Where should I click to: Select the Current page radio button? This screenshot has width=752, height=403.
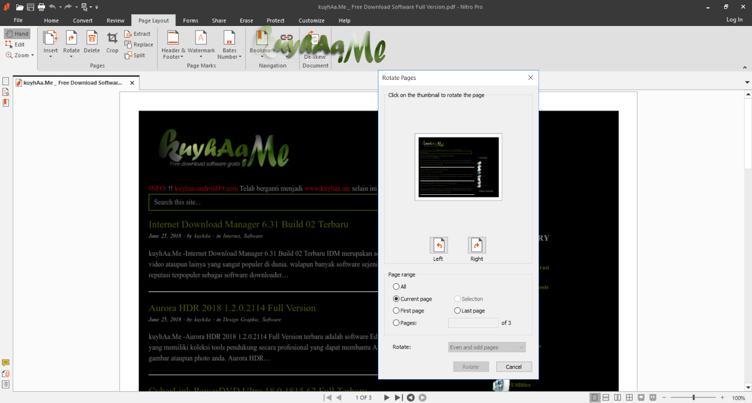click(x=396, y=299)
